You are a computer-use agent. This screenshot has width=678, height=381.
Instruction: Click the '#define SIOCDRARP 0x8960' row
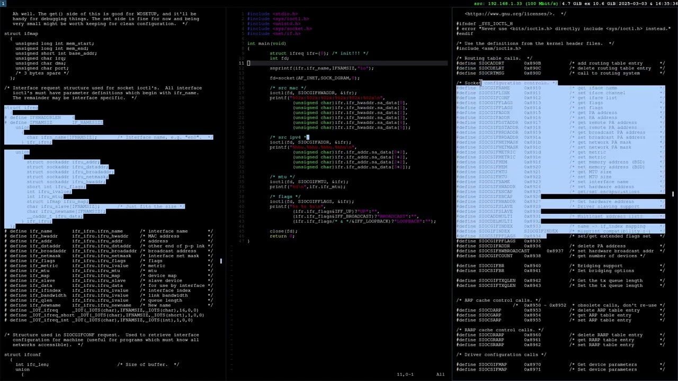pyautogui.click(x=560, y=335)
